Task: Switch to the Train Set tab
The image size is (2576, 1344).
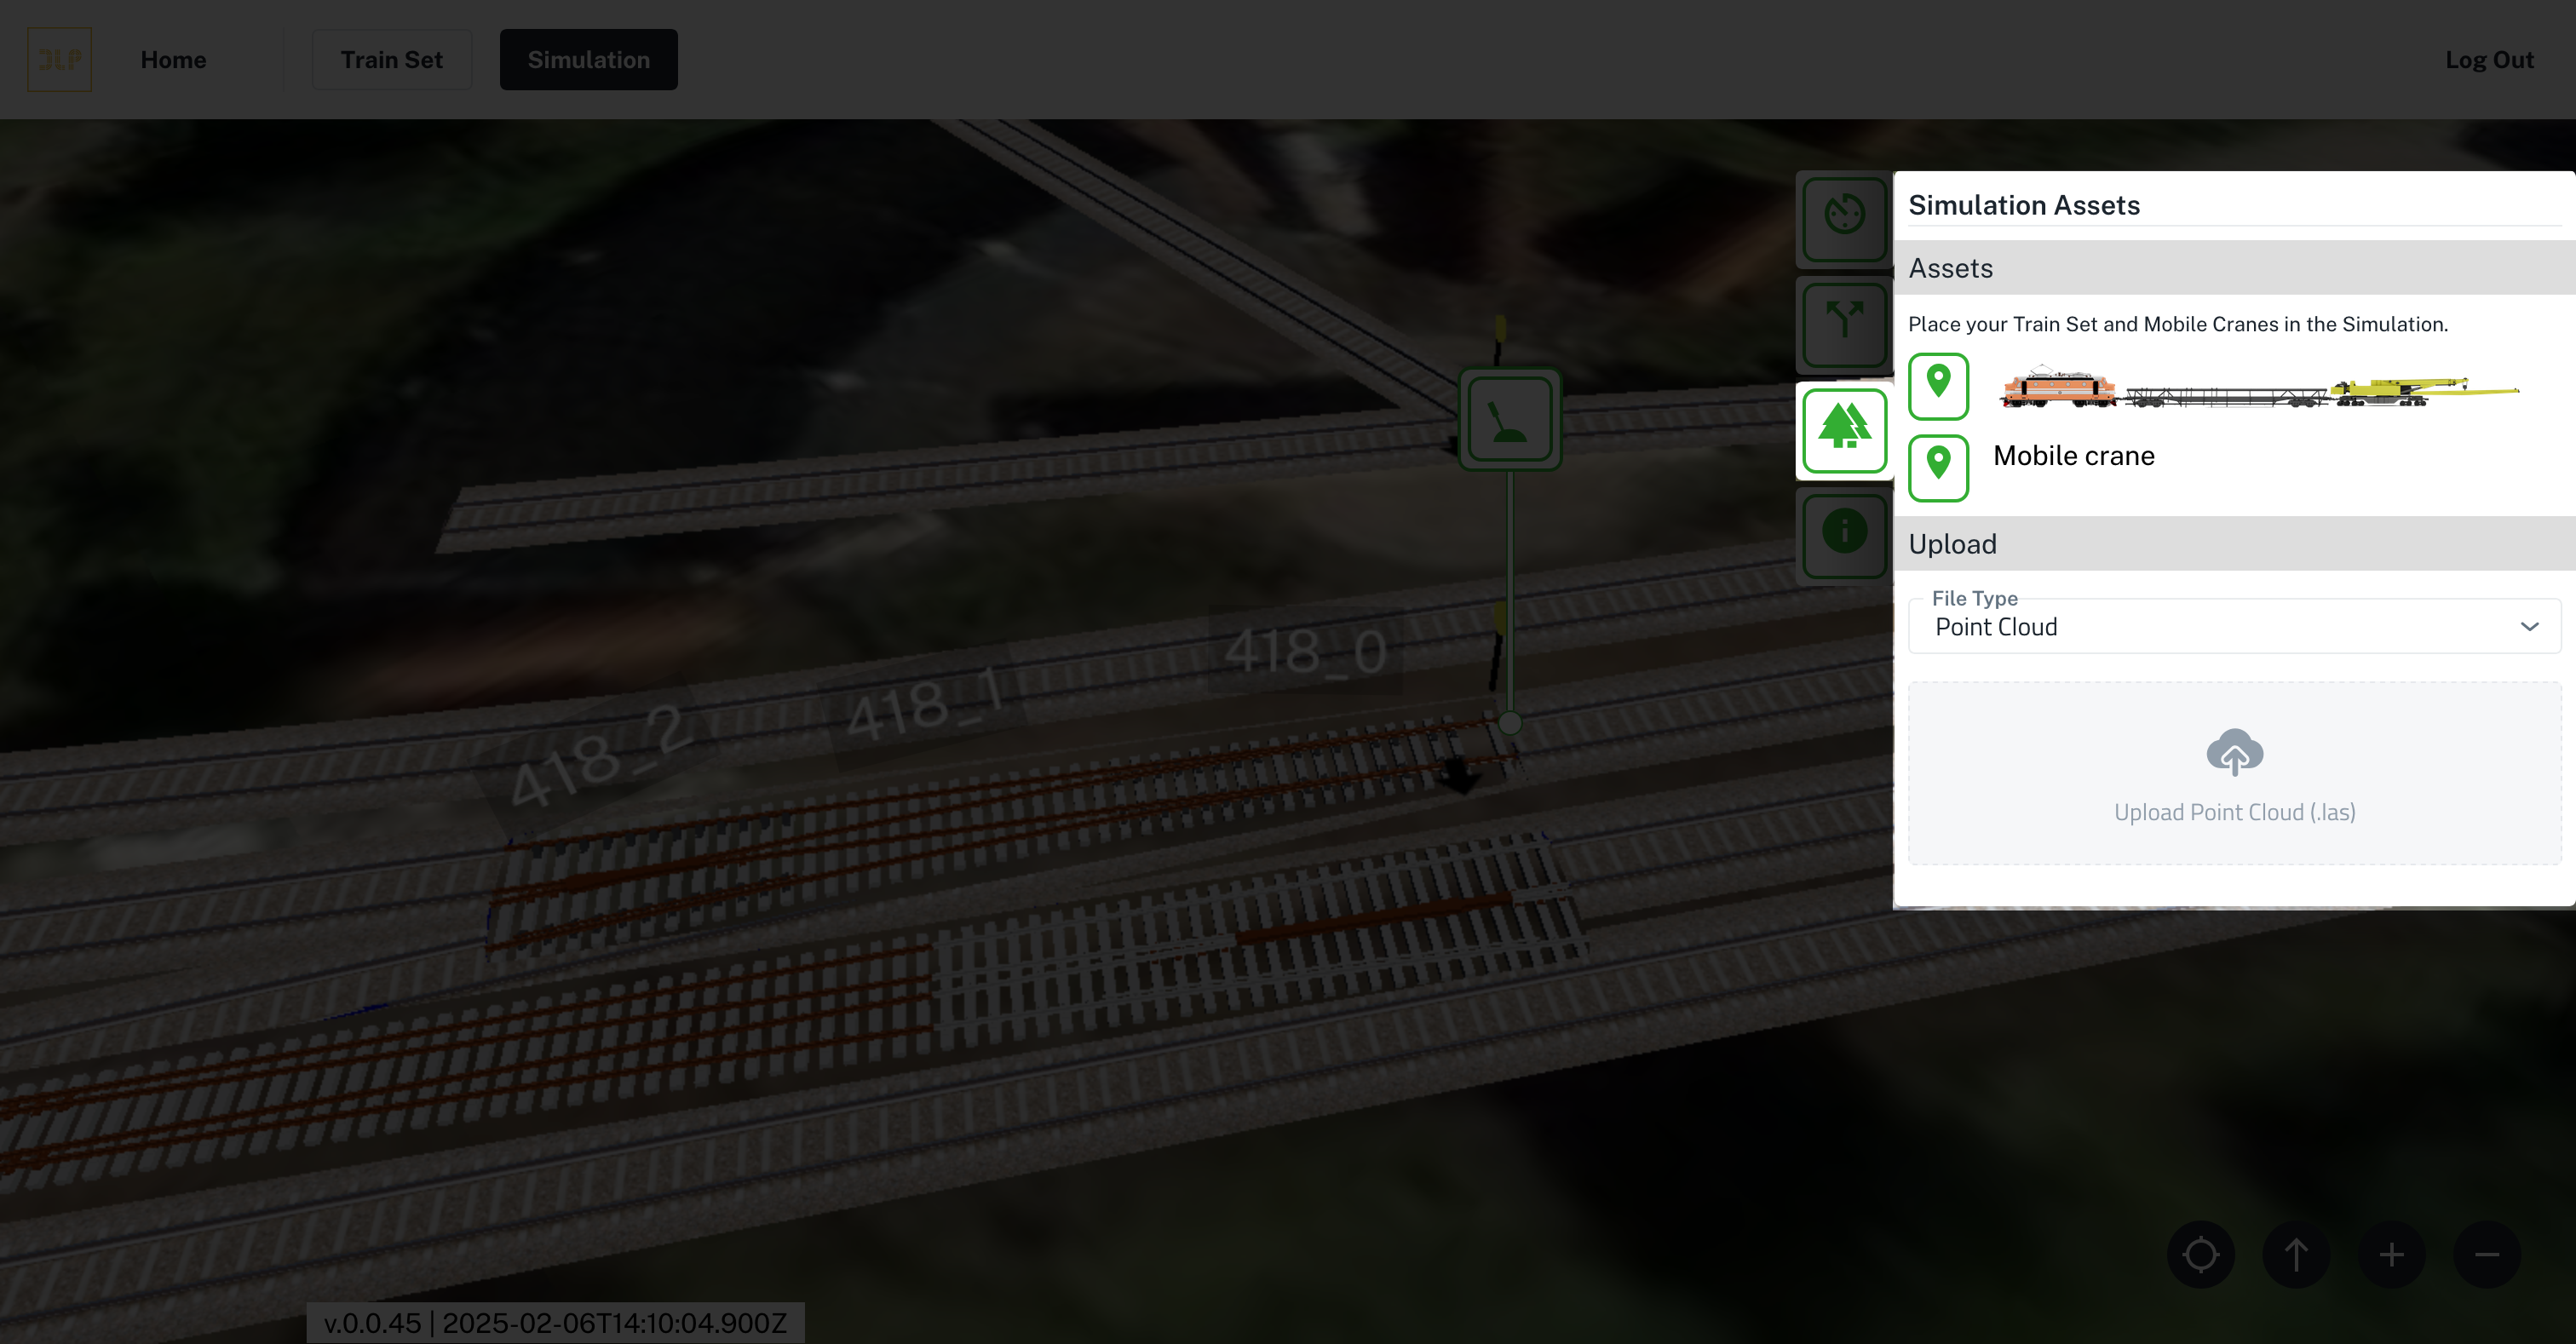Action: 391,60
